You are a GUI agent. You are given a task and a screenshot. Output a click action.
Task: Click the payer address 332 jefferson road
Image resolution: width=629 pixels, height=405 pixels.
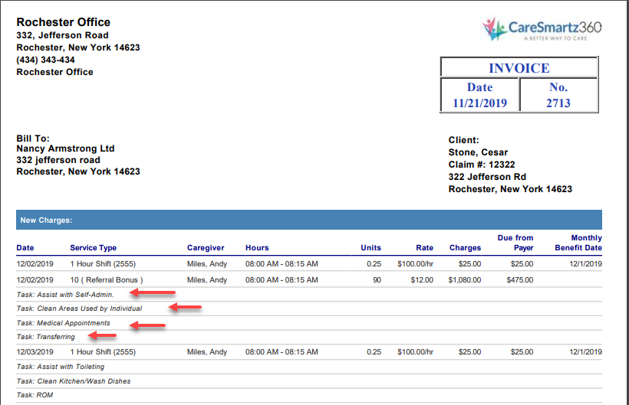(58, 160)
